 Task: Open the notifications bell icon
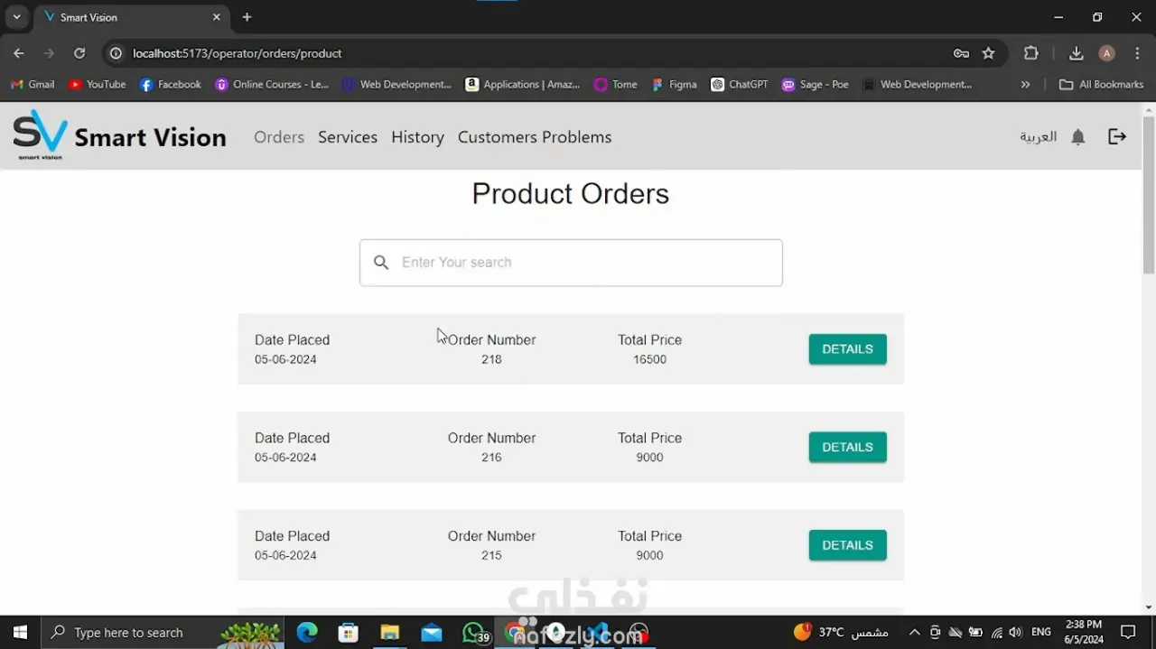1077,137
